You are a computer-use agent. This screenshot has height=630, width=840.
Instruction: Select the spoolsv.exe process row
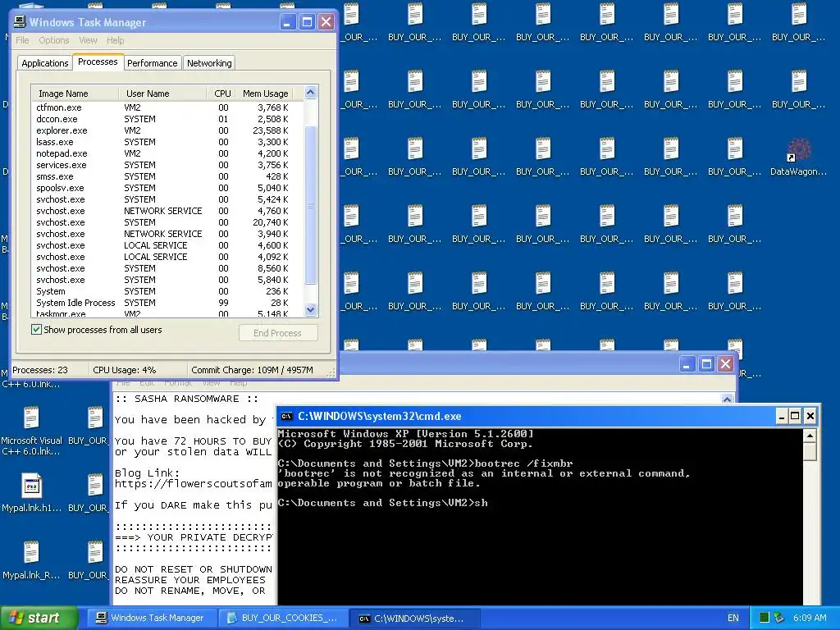pos(167,188)
